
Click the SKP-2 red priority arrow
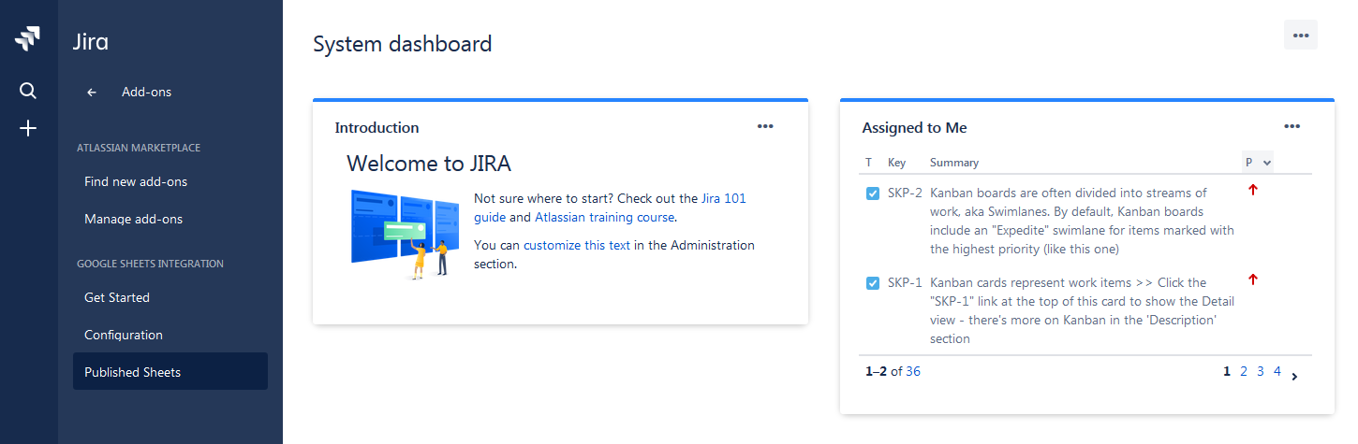tap(1253, 190)
